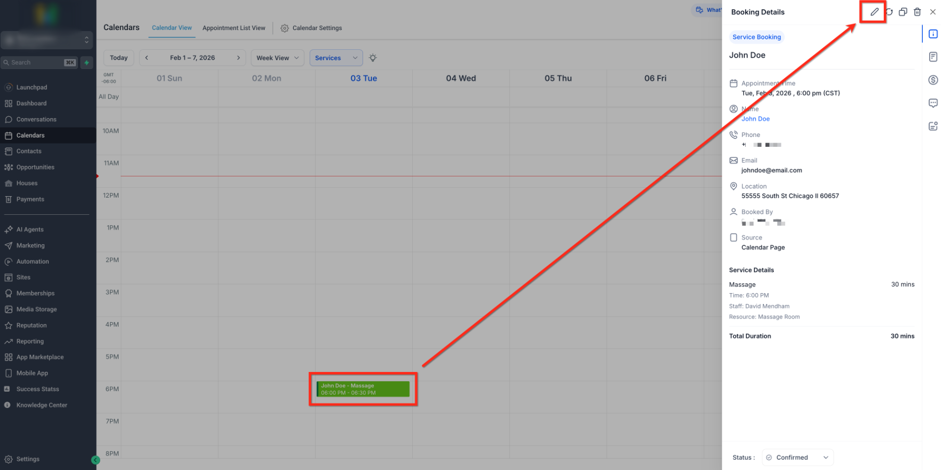Image resolution: width=941 pixels, height=470 pixels.
Task: Click the Today button
Action: (119, 58)
